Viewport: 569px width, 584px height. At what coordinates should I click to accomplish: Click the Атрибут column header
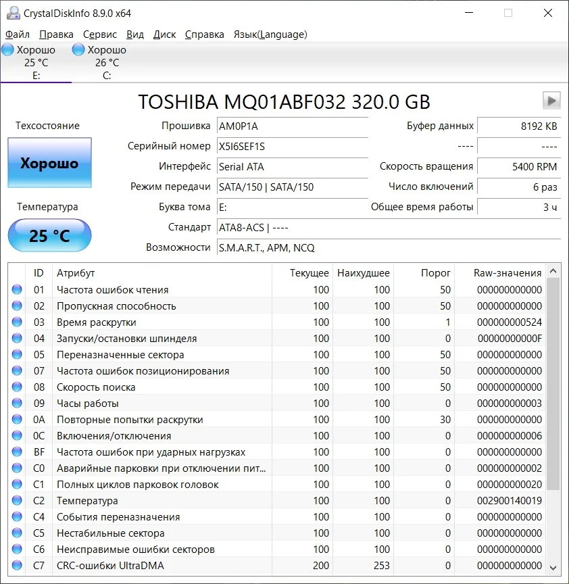pyautogui.click(x=162, y=273)
